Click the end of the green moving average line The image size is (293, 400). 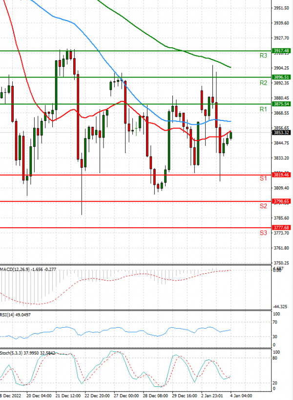(x=230, y=67)
